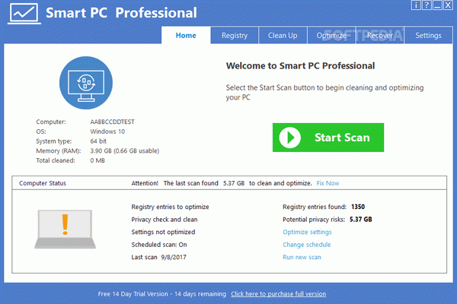Click the blue circular computer scan icon
The height and width of the screenshot is (304, 457).
[86, 83]
